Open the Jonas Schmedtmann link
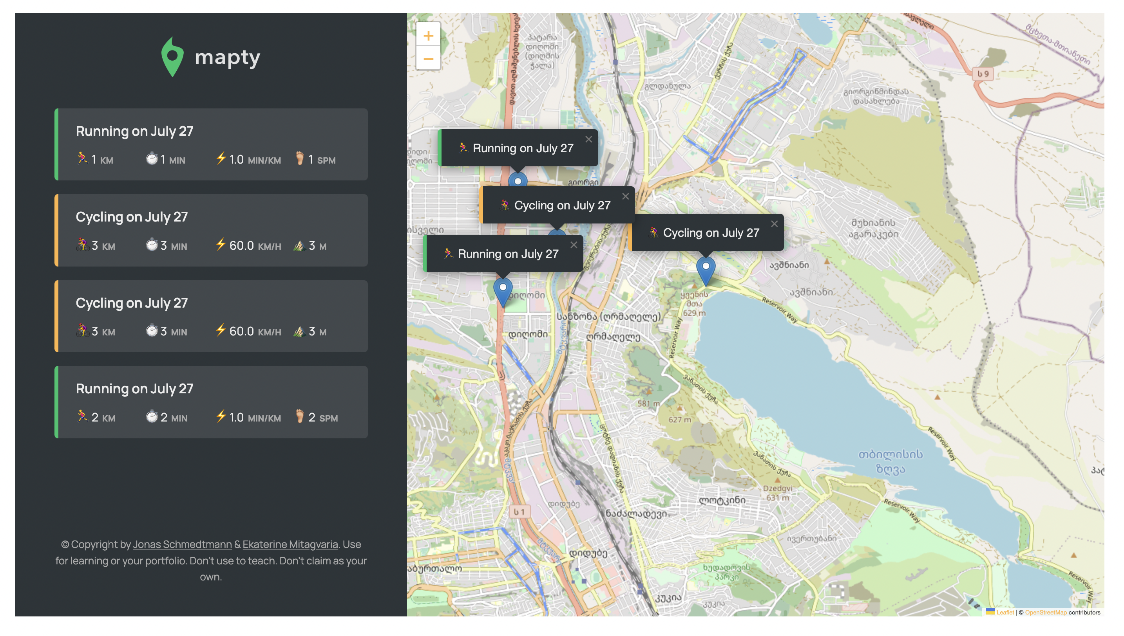The height and width of the screenshot is (636, 1124). 182,544
